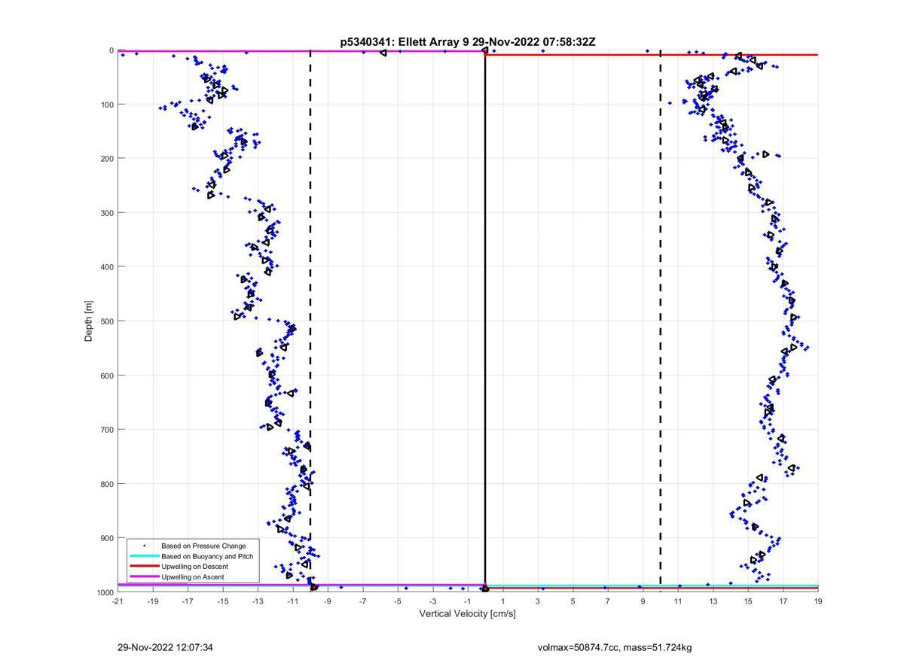This screenshot has width=904, height=666.
Task: Select legend entry 'Upwelling on Ascent'
Action: (193, 577)
